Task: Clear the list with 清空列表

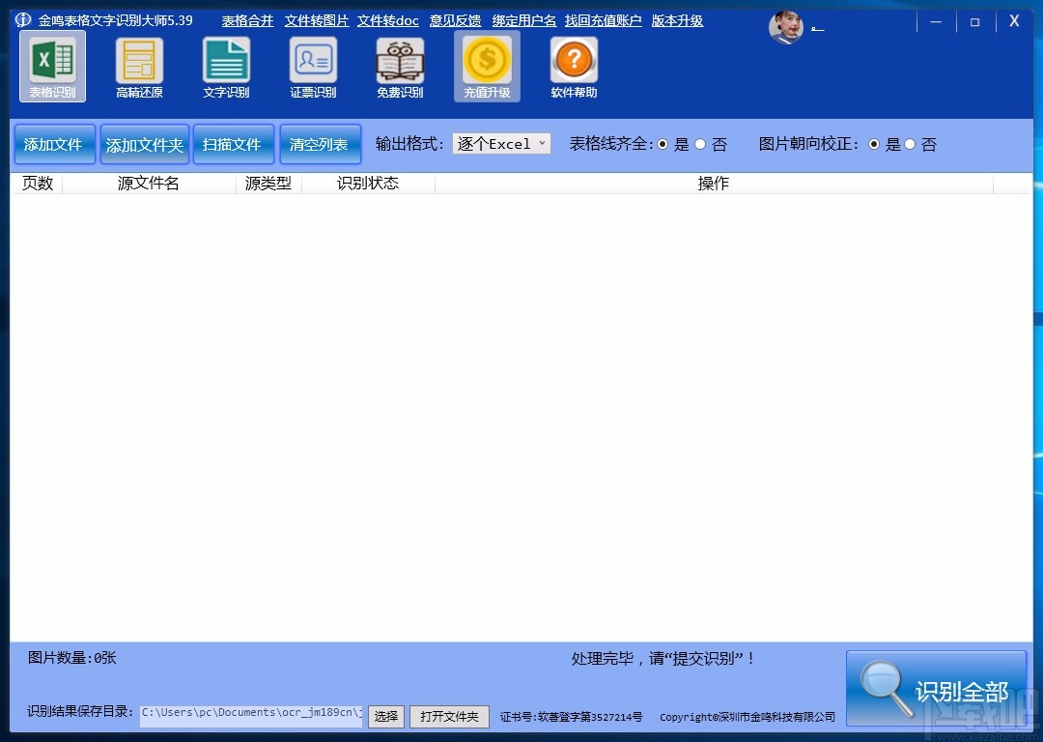Action: click(321, 143)
